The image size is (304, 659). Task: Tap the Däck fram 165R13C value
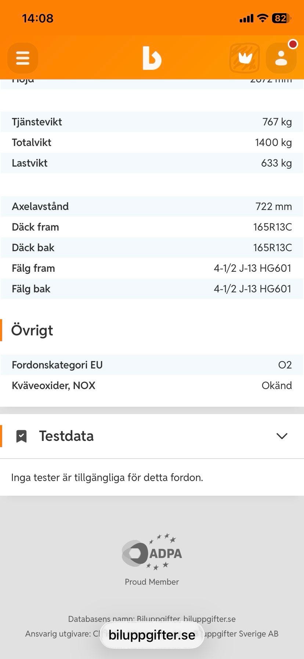point(272,227)
